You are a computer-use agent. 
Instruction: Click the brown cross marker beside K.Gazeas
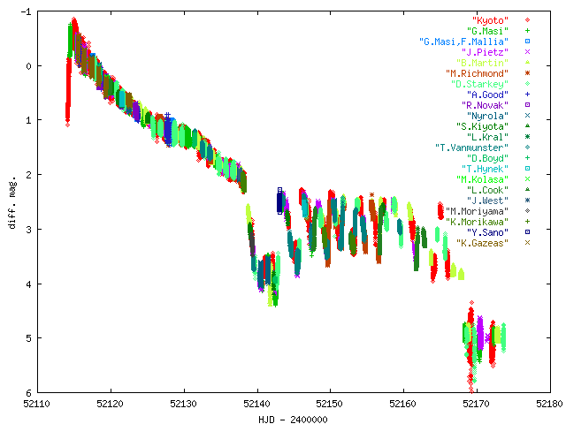[527, 243]
